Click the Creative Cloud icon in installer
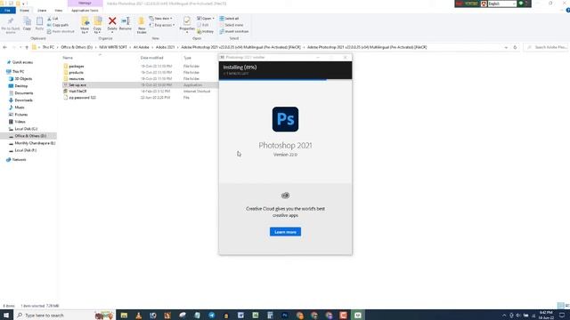 tap(285, 196)
